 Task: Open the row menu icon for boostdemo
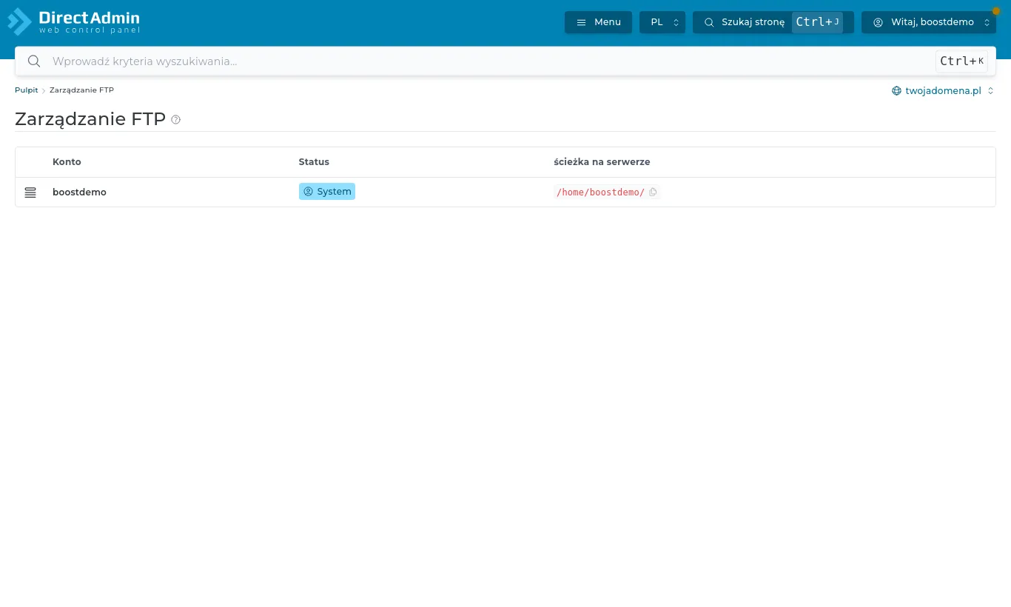[30, 192]
